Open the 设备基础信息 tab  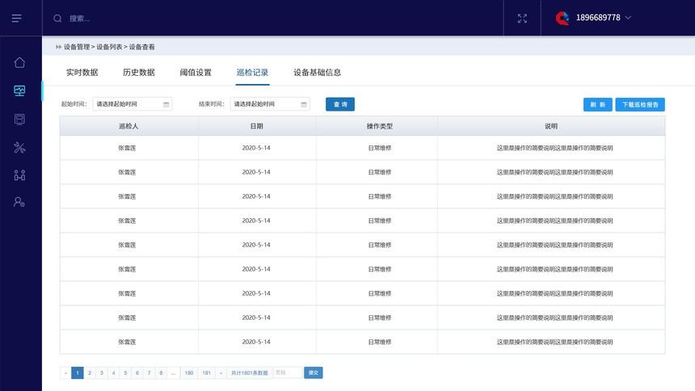coord(317,73)
